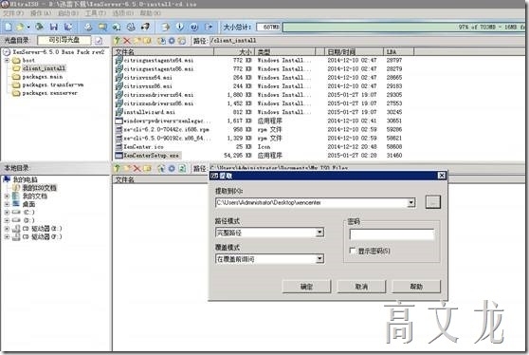The height and width of the screenshot is (355, 529).
Task: Click the blue gear icon in local pane toolbar
Action: 172,168
